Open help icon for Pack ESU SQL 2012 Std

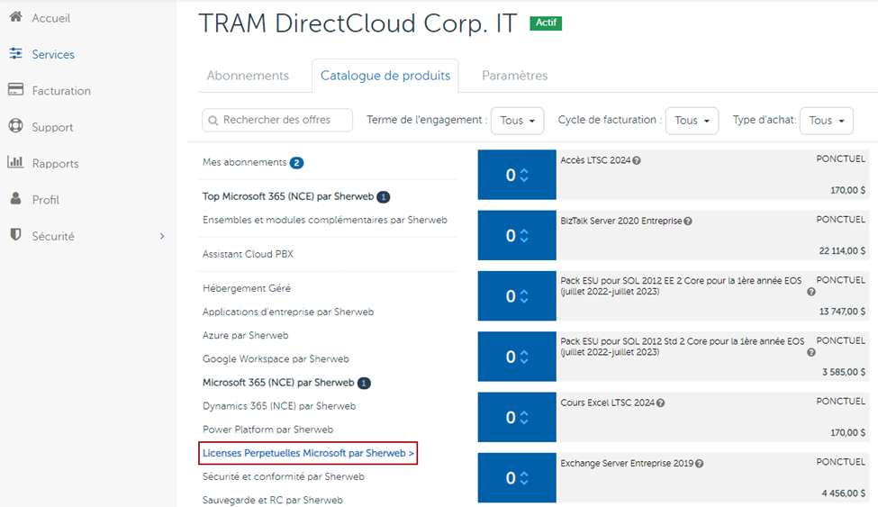[810, 352]
